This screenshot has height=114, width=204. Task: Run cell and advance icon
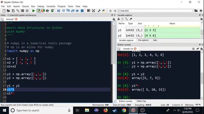pyautogui.click(x=43, y=11)
